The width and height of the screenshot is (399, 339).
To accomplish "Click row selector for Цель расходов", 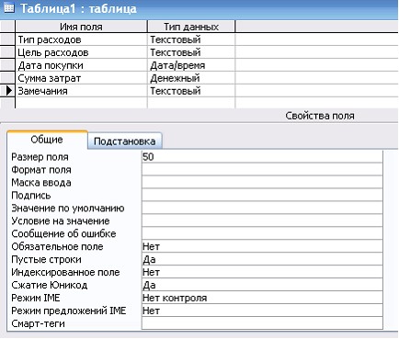I will (x=7, y=52).
